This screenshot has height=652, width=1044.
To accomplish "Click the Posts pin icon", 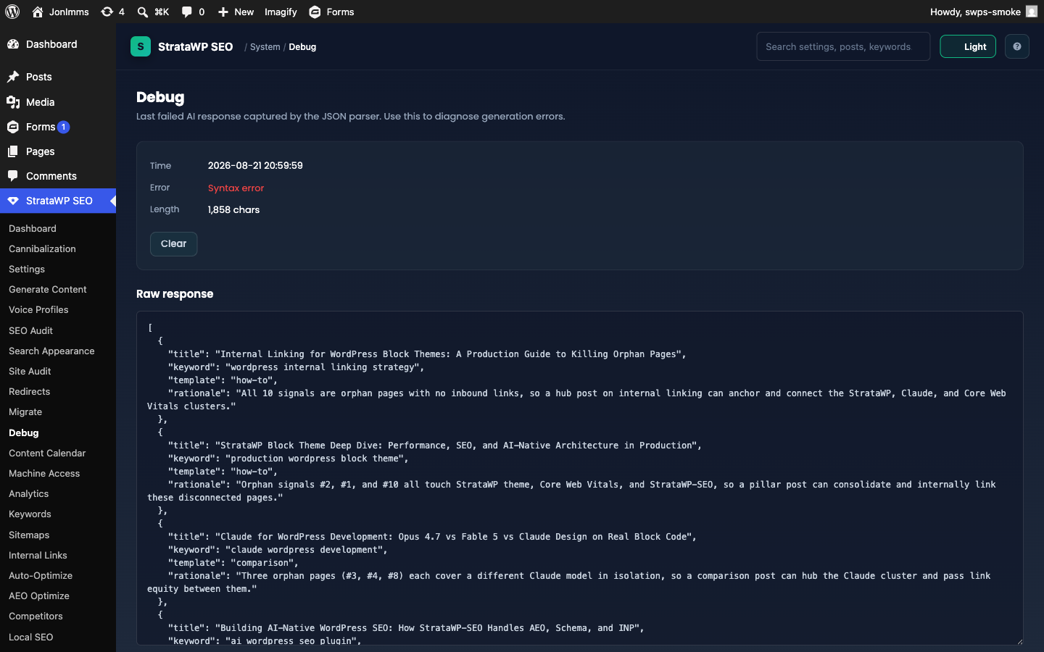I will coord(13,77).
